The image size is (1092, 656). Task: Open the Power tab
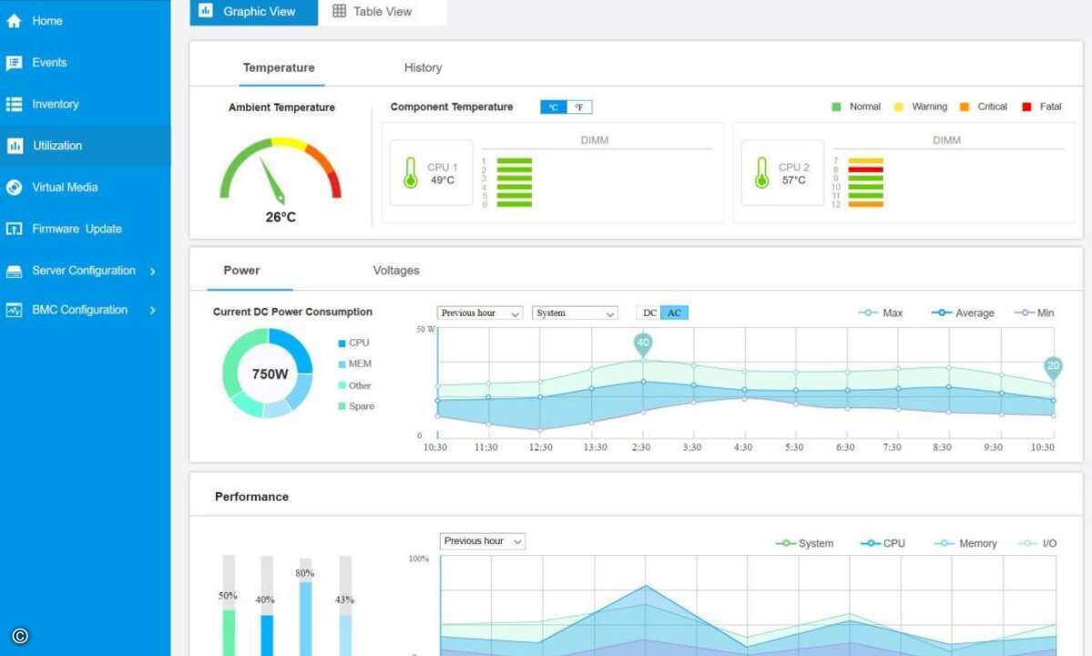point(241,271)
